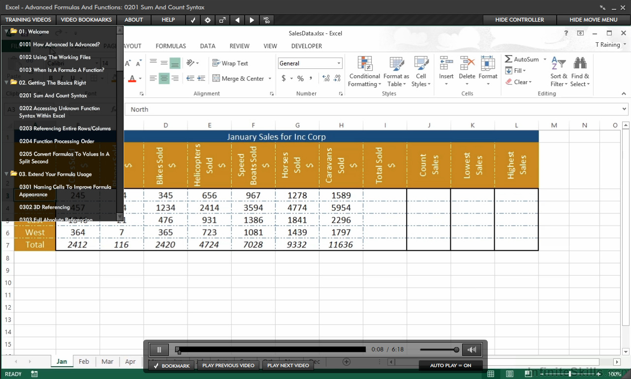Toggle Align Right button

pyautogui.click(x=175, y=79)
